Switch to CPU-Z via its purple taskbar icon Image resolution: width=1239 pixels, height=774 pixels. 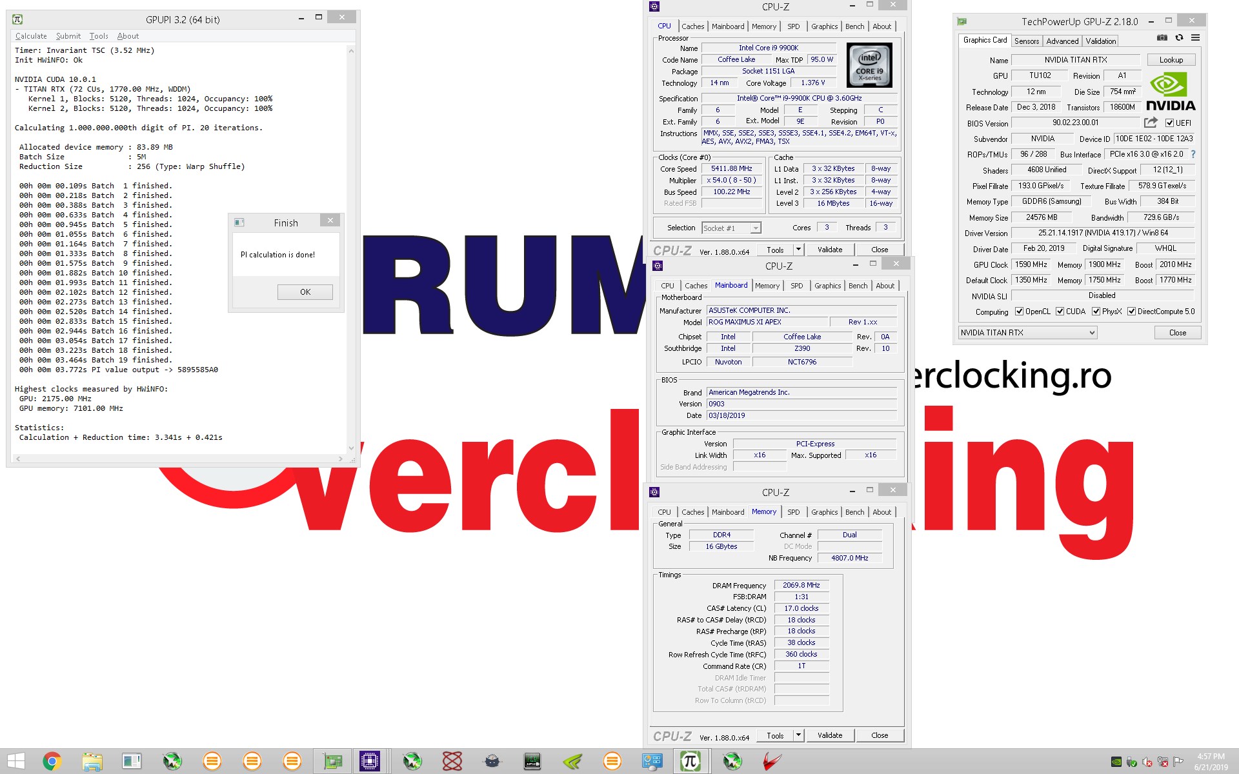pos(370,762)
